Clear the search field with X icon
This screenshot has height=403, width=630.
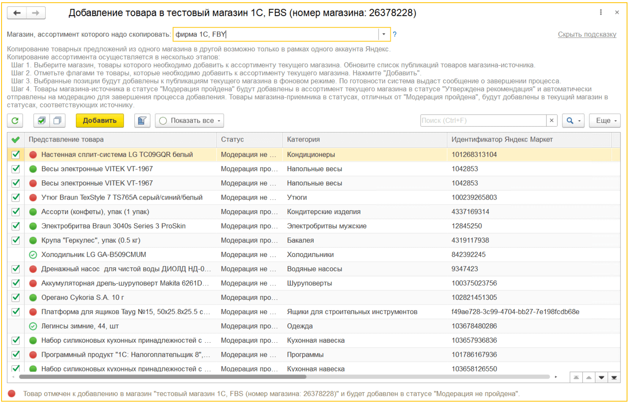pos(551,121)
